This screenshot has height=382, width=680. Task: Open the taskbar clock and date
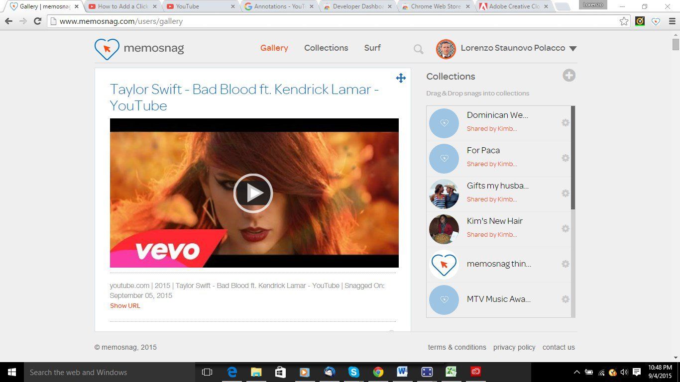(660, 372)
